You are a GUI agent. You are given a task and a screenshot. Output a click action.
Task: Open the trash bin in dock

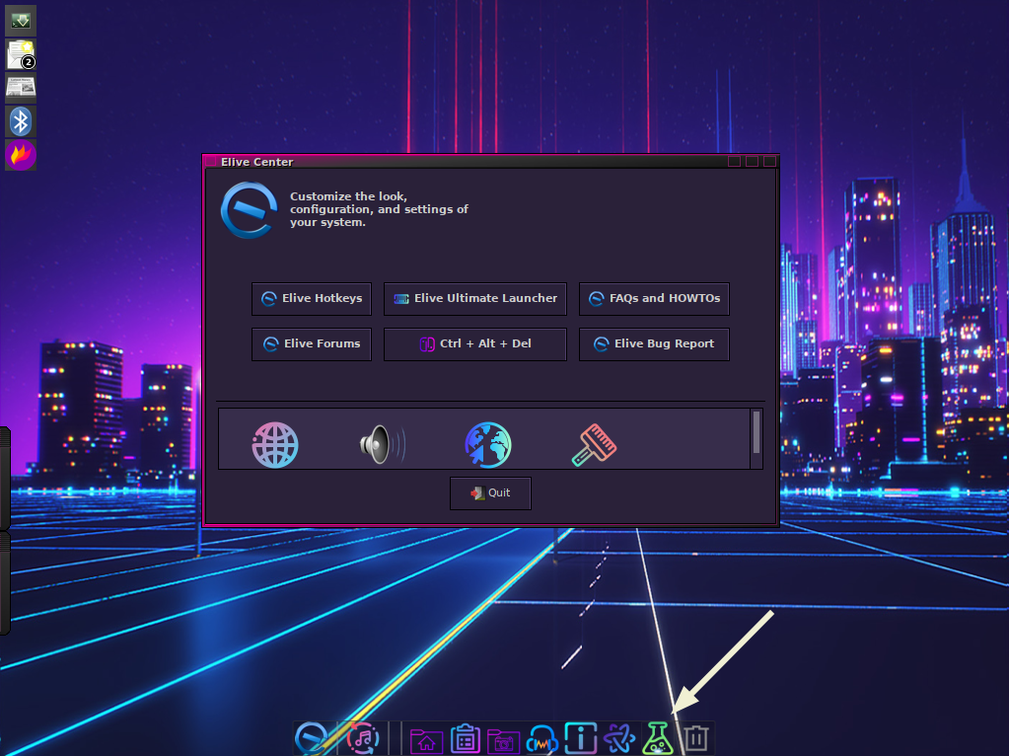point(695,738)
